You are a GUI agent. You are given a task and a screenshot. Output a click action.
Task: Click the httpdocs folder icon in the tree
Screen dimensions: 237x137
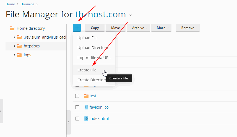(x=19, y=46)
